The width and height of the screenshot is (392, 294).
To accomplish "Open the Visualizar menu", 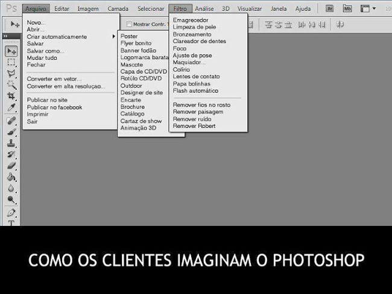I will point(250,9).
